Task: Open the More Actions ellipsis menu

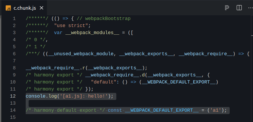Action: click(250, 8)
